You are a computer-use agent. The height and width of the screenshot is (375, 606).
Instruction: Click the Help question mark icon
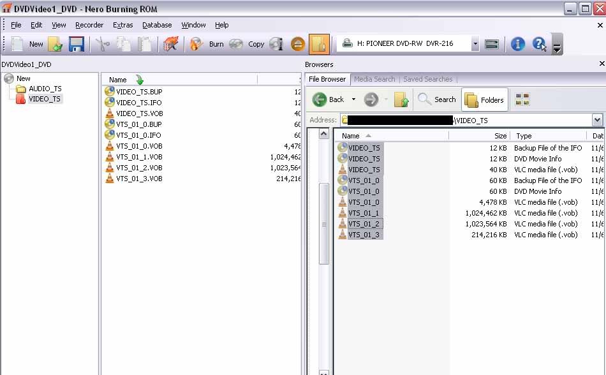coord(539,44)
